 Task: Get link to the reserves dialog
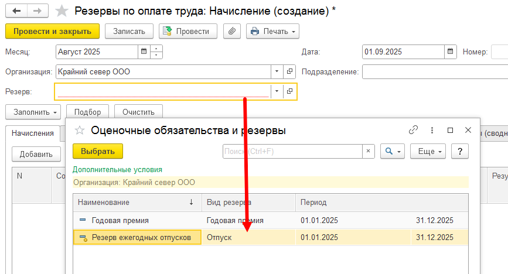pos(414,130)
